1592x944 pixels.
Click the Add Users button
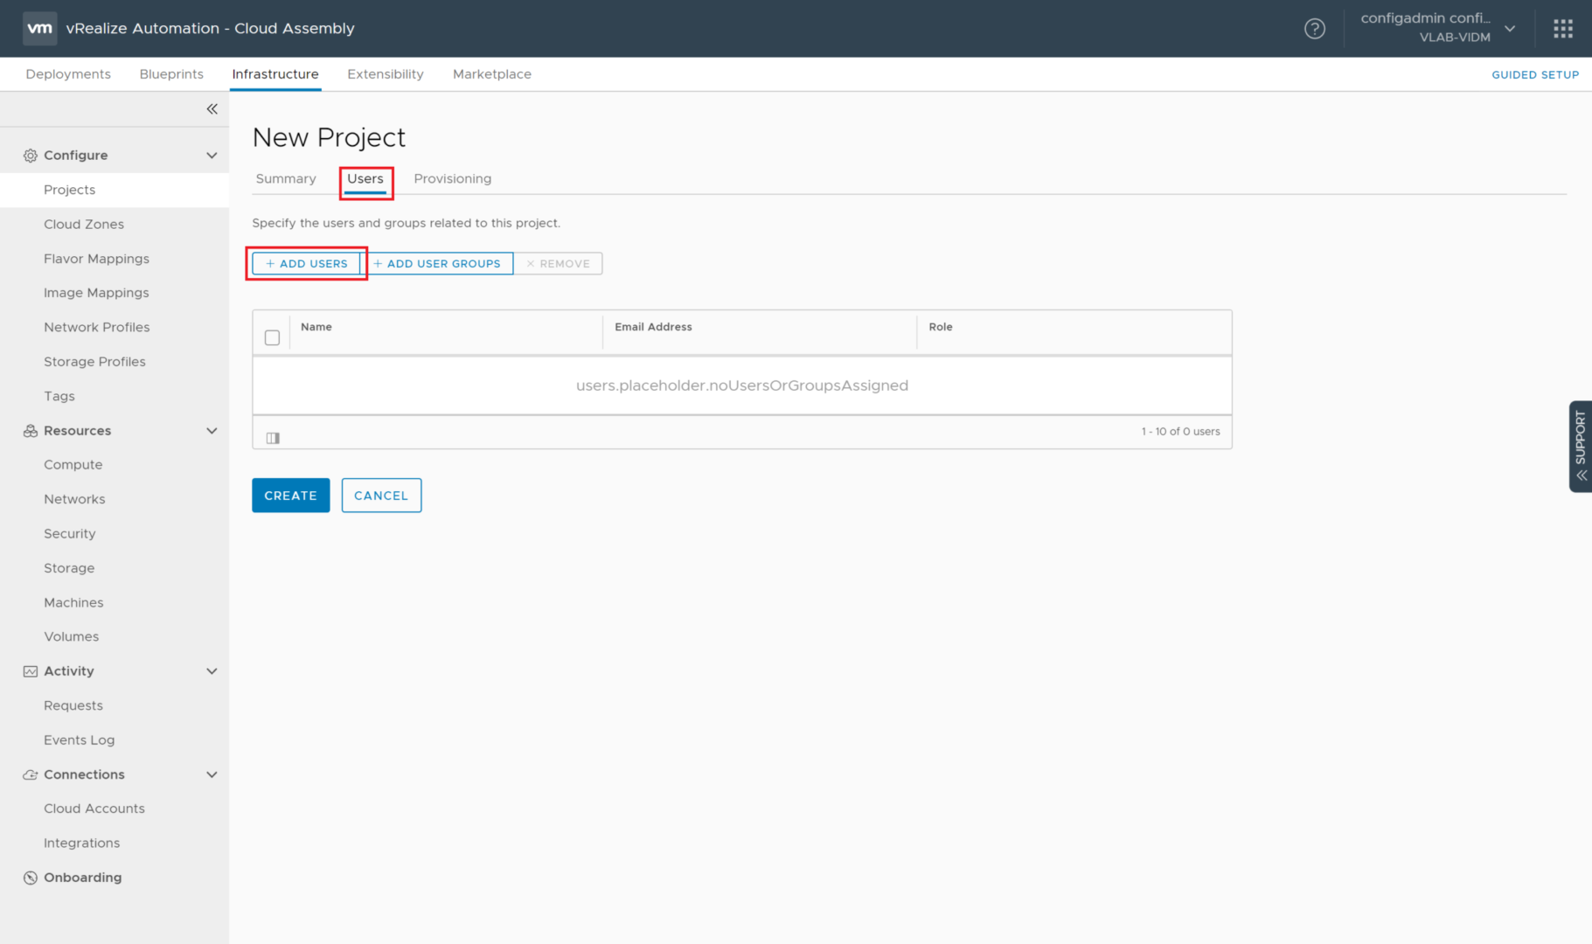306,264
